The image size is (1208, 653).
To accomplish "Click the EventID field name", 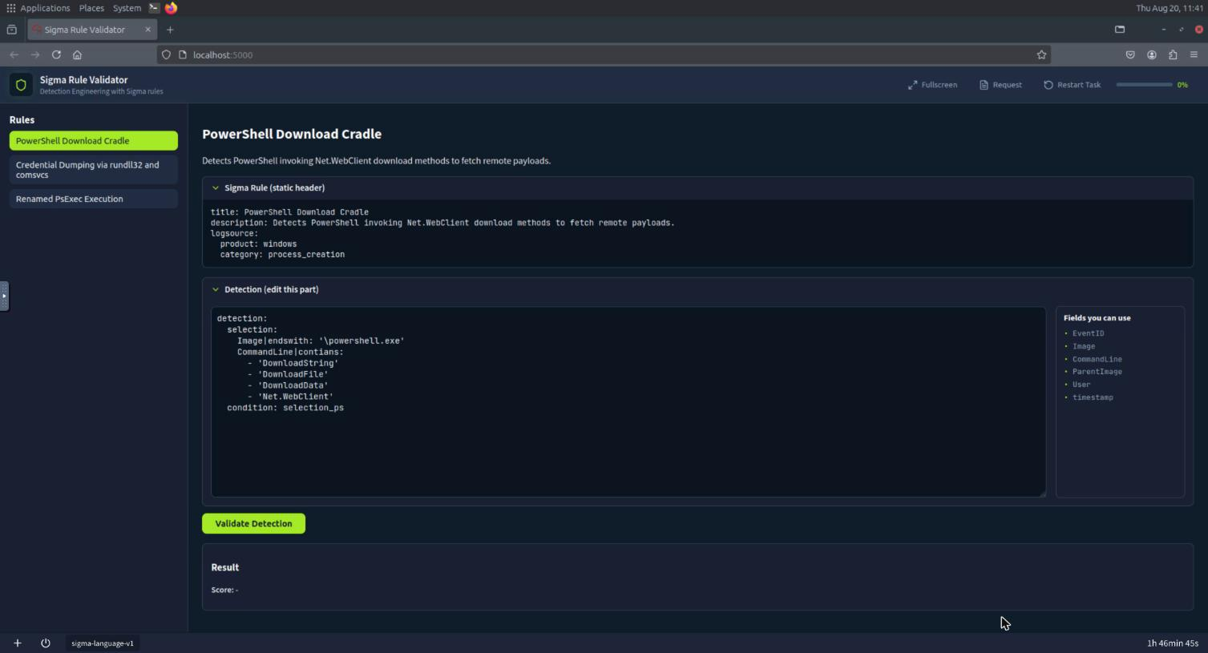I will tap(1088, 333).
